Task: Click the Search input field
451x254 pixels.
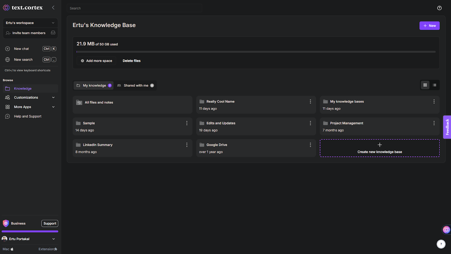Action: (134, 8)
